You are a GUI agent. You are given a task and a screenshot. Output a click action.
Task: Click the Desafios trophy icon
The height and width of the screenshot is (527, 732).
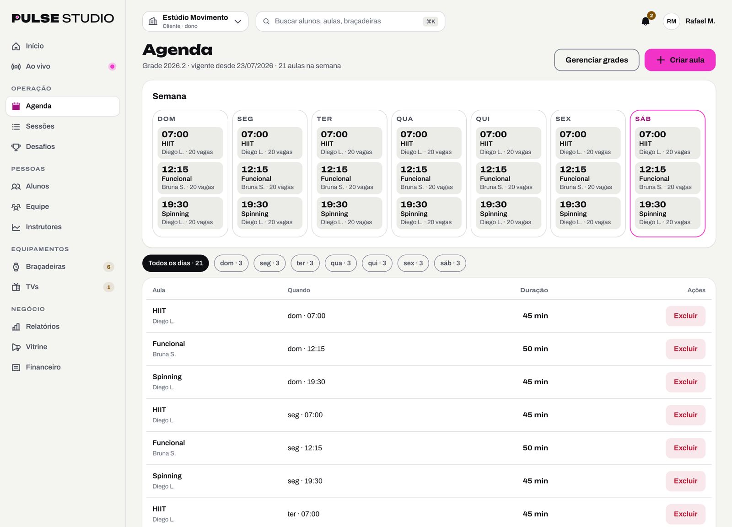16,147
